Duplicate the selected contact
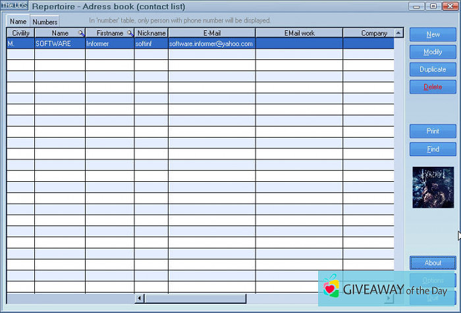Image resolution: width=461 pixels, height=313 pixels. (433, 69)
